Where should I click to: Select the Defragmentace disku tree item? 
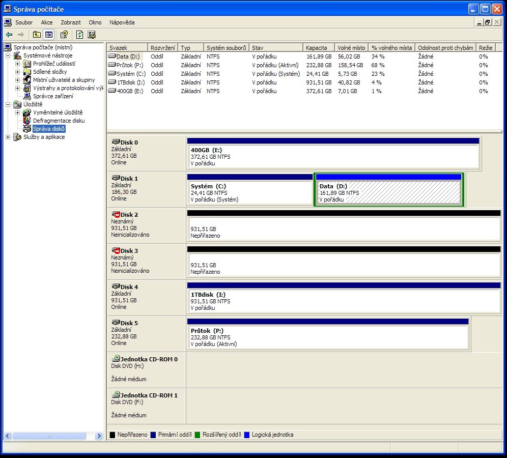59,121
